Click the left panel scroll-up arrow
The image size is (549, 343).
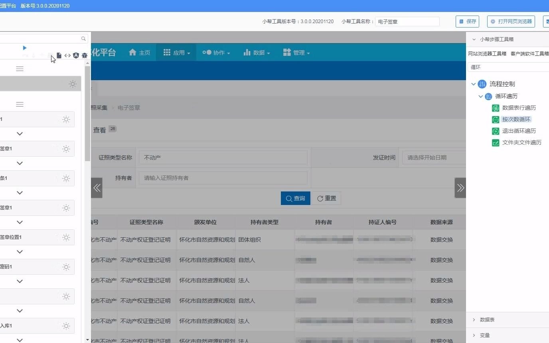[x=87, y=63]
